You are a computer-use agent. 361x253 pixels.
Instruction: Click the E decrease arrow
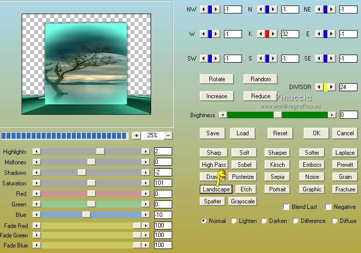(x=319, y=34)
